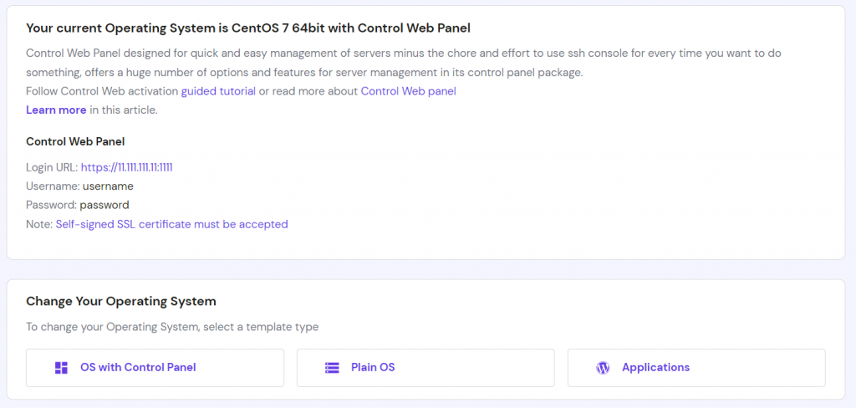Click the bold Learn more link

(56, 110)
